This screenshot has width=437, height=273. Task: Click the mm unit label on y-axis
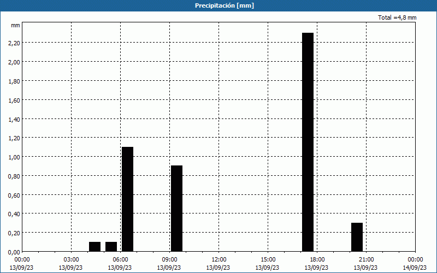15,25
